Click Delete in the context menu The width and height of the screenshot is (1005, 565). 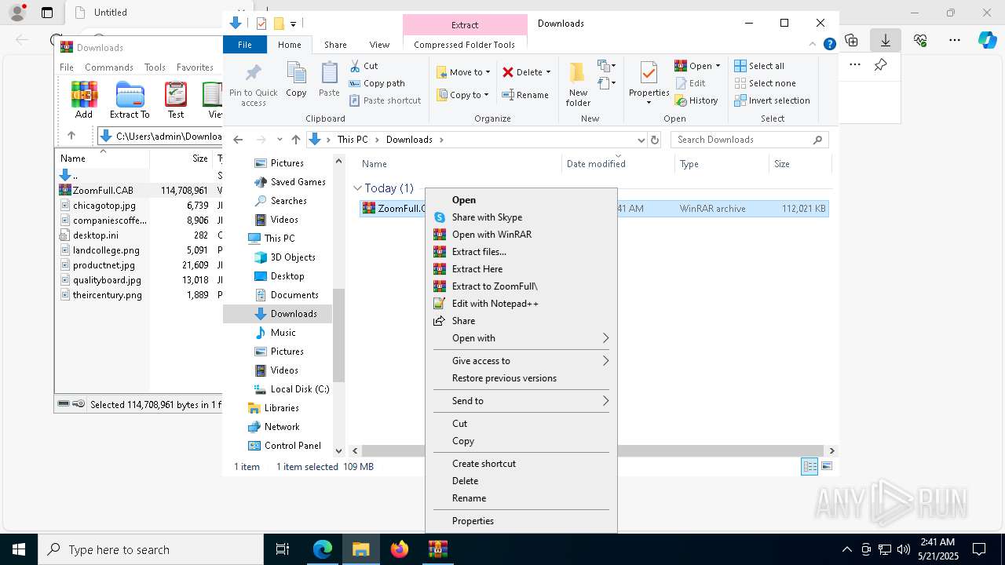(521, 481)
